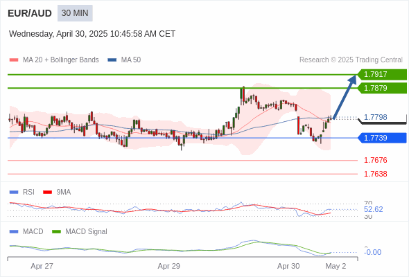Click the MA 20 + Bollinger Bands legend text
Viewport: 409px width, 277px height.
point(61,60)
